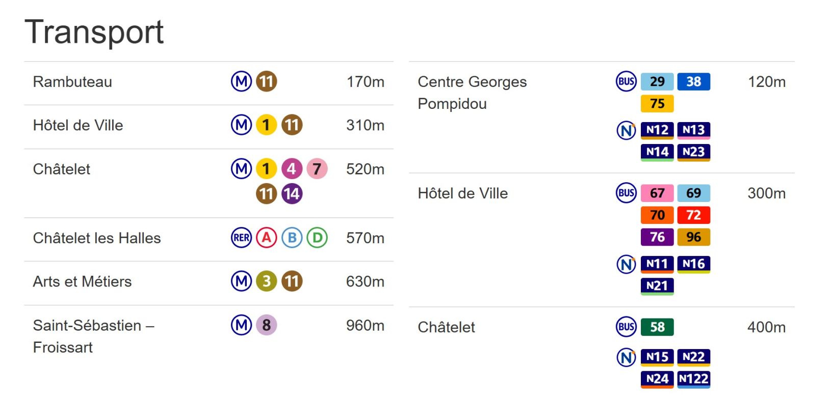Select the green bus 58 badge
The width and height of the screenshot is (830, 407).
(657, 327)
